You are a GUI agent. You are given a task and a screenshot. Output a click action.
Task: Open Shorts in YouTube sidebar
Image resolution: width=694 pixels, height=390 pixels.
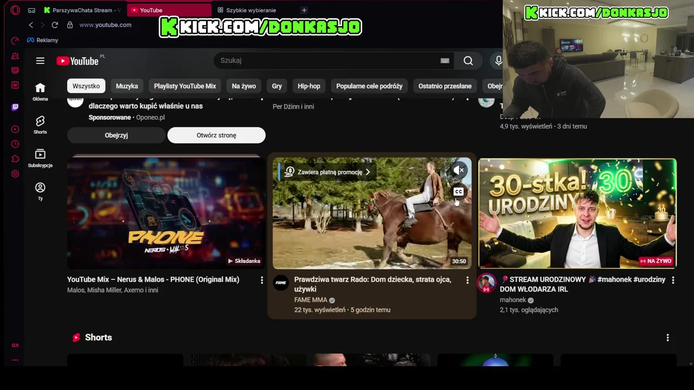point(40,125)
